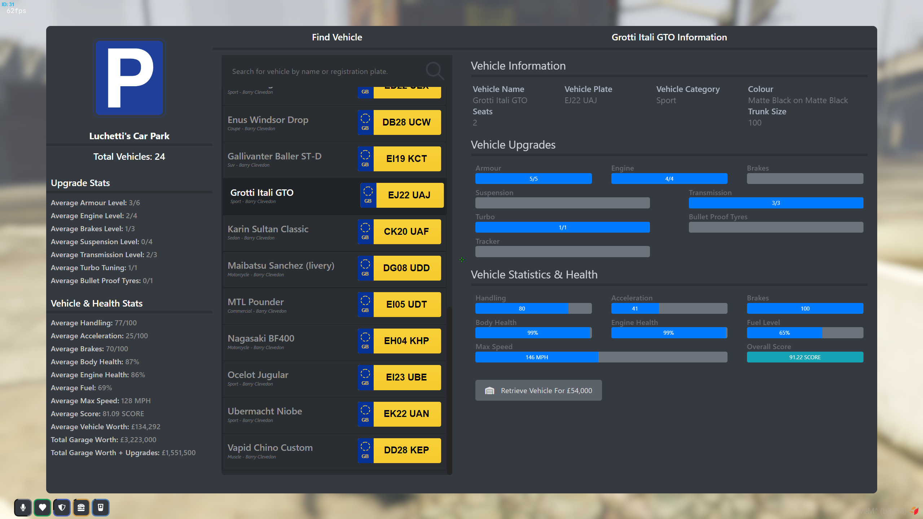Click the blue parking P logo
Viewport: 923px width, 519px height.
click(129, 78)
